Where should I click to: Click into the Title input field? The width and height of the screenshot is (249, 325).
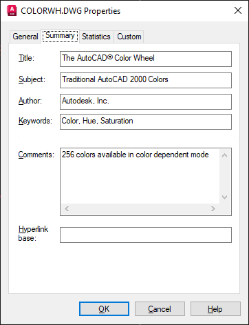[x=146, y=59]
